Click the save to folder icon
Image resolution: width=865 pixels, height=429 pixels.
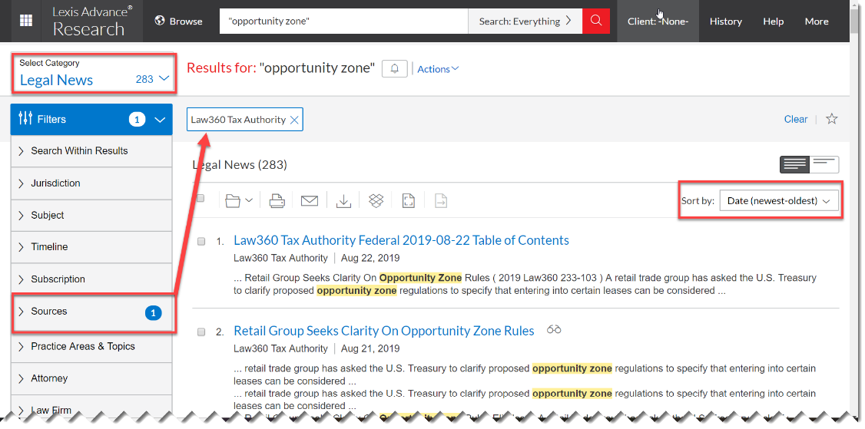tap(233, 201)
